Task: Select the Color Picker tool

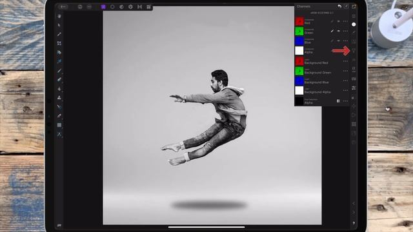Action: coord(59,34)
